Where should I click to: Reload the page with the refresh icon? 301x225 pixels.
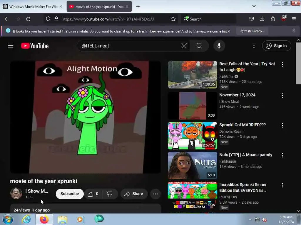pyautogui.click(x=28, y=19)
